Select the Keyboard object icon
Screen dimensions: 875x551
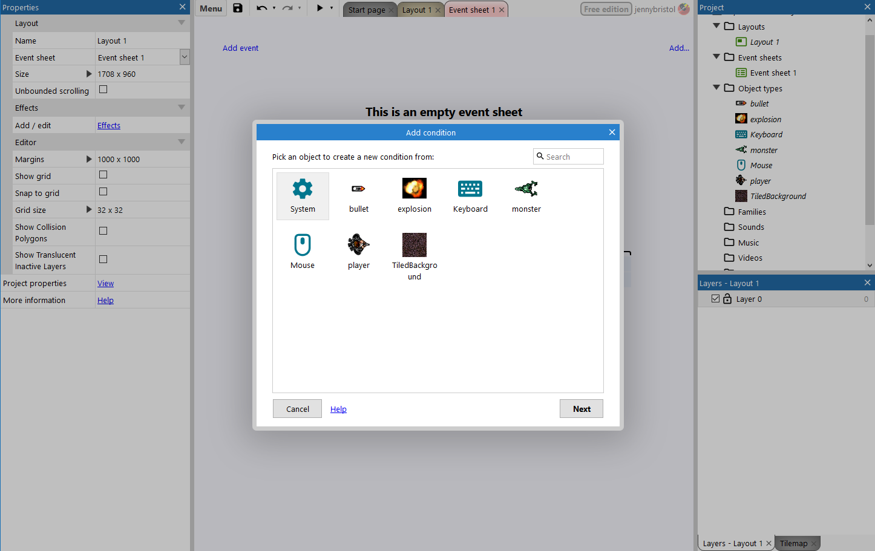(x=470, y=189)
